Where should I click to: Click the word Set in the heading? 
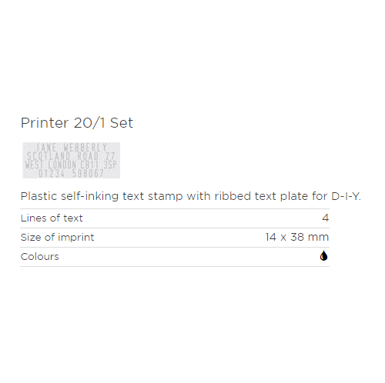(122, 122)
